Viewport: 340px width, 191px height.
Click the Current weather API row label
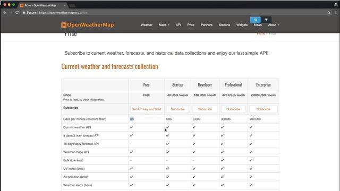coord(77,127)
